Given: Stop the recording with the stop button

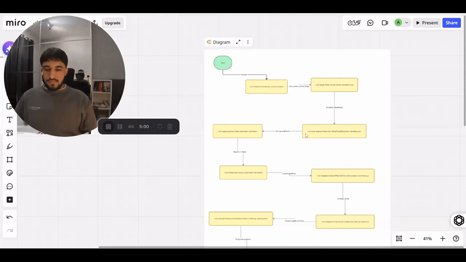Looking at the screenshot, I should [108, 126].
